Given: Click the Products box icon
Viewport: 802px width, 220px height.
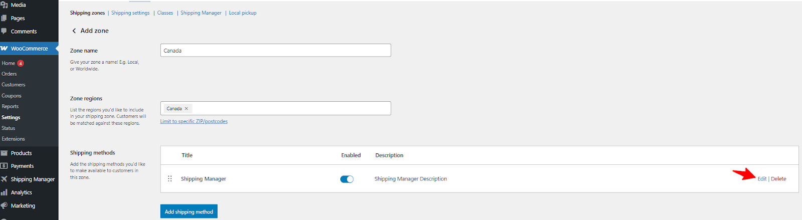Looking at the screenshot, I should (4, 153).
